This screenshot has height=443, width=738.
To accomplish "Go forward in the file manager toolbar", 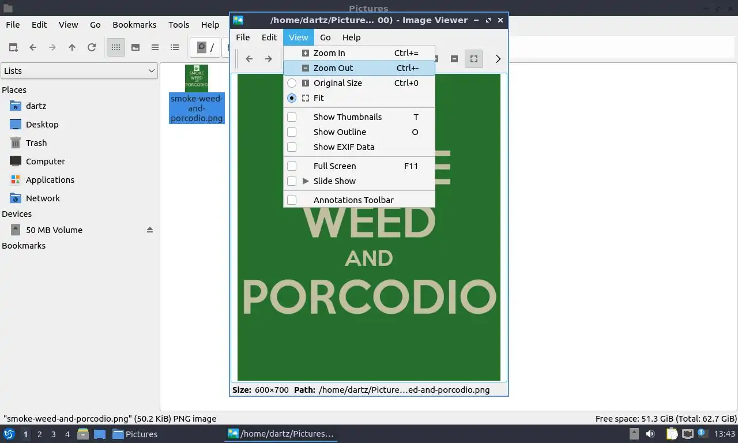I will (x=52, y=47).
